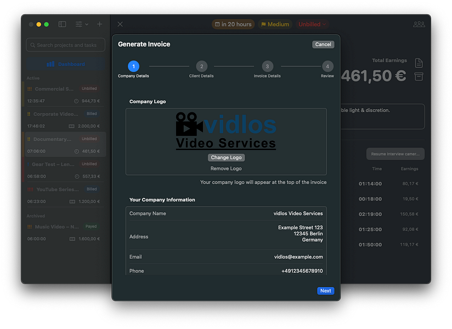Click the Active section header
This screenshot has height=329, width=452.
tap(33, 78)
